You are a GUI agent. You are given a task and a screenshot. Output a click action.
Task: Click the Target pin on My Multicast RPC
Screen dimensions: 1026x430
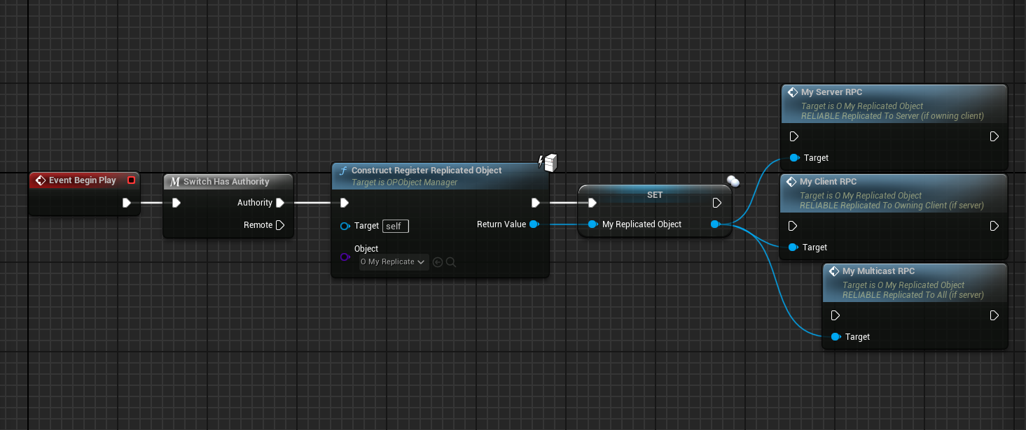click(x=835, y=337)
